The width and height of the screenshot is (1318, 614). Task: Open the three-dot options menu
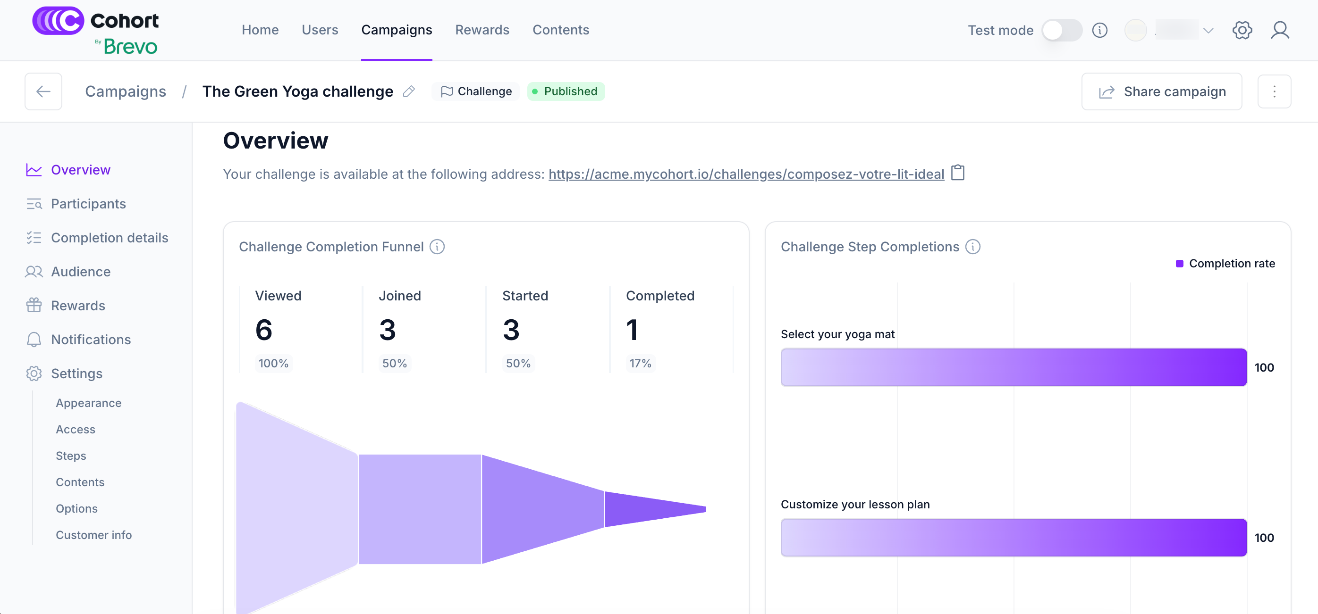point(1275,91)
